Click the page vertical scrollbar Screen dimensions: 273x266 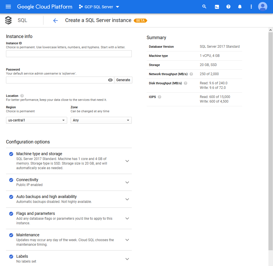[x=270, y=141]
